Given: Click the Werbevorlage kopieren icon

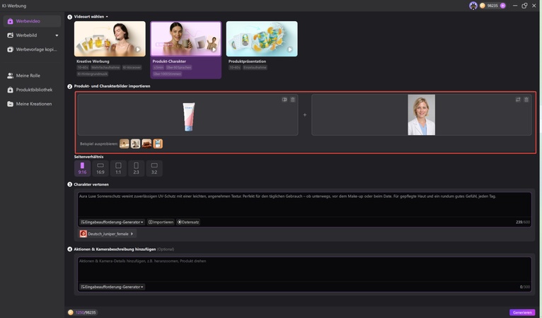Looking at the screenshot, I should point(11,49).
